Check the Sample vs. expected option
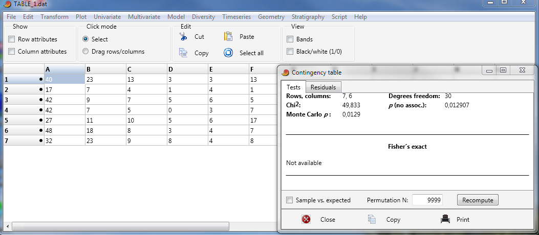 pos(290,200)
